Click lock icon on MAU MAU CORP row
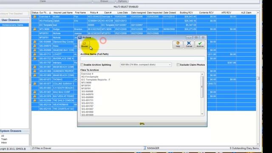The width and height of the screenshot is (272, 153). (x=35, y=92)
